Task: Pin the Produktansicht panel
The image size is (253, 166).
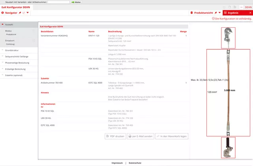Action: pyautogui.click(x=215, y=13)
